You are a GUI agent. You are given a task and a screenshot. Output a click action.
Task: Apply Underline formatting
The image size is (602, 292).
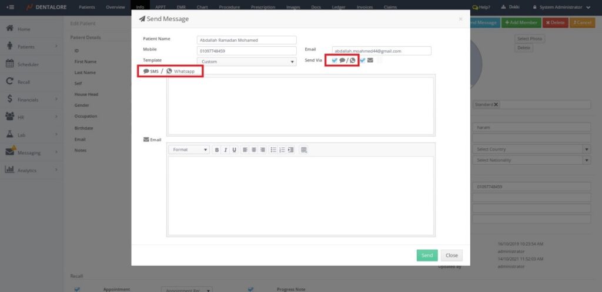coord(234,150)
